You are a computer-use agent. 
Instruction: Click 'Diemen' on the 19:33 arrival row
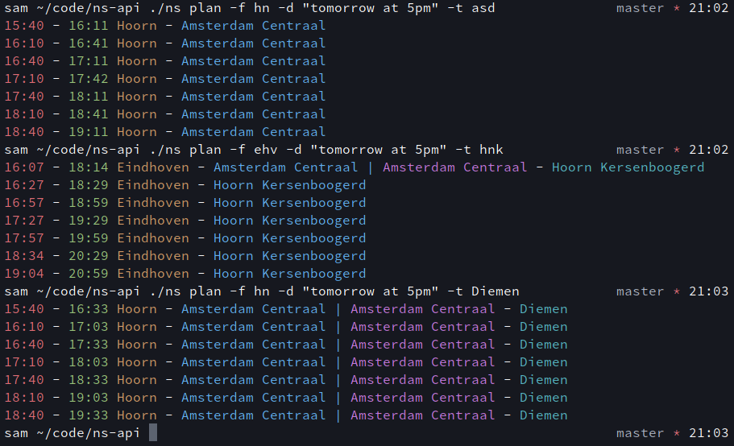click(543, 415)
